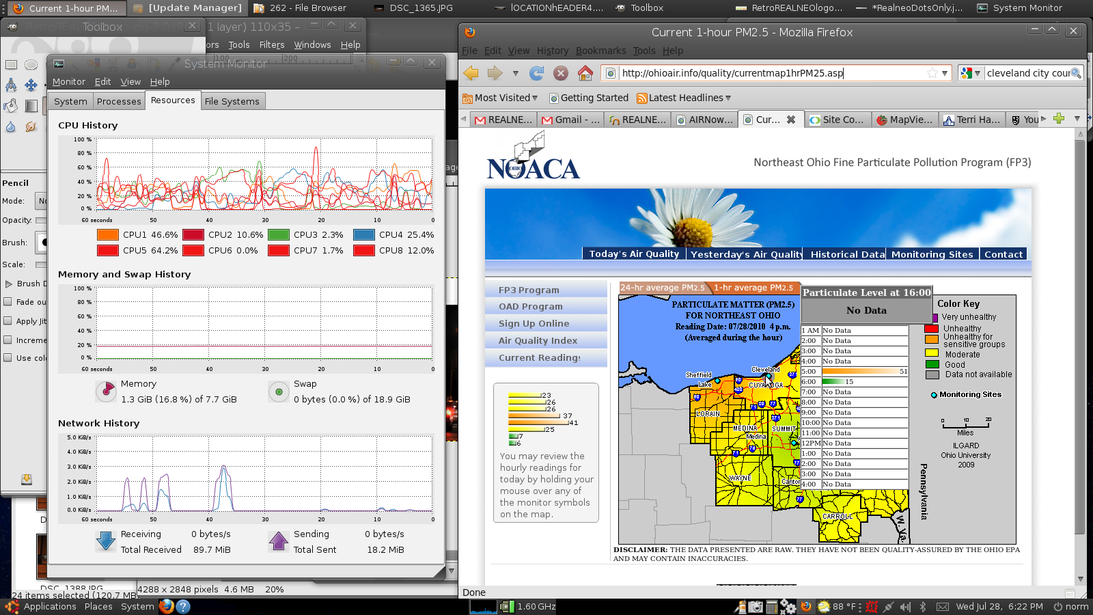Switch to the Processes tab
1093x615 pixels.
tap(119, 101)
